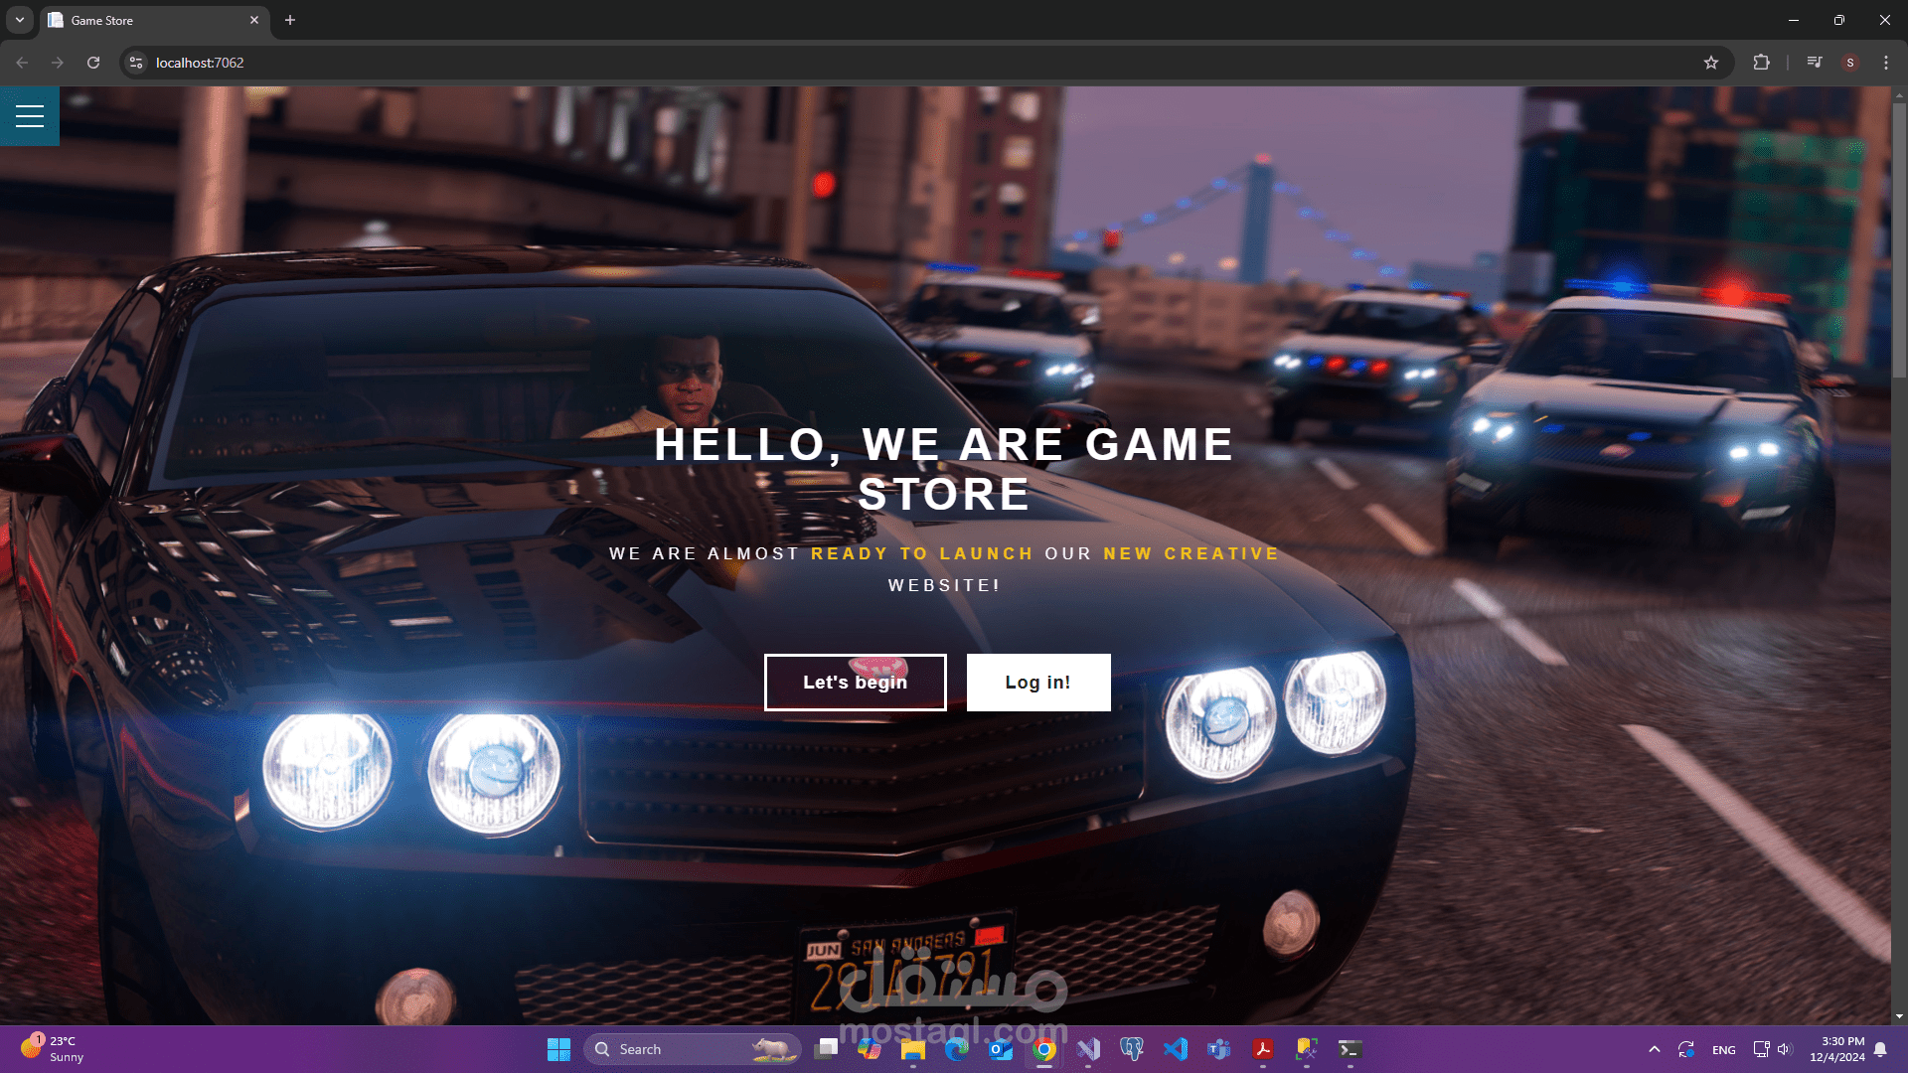This screenshot has width=1908, height=1073.
Task: Click the sync icon in the system tray
Action: pyautogui.click(x=1686, y=1049)
